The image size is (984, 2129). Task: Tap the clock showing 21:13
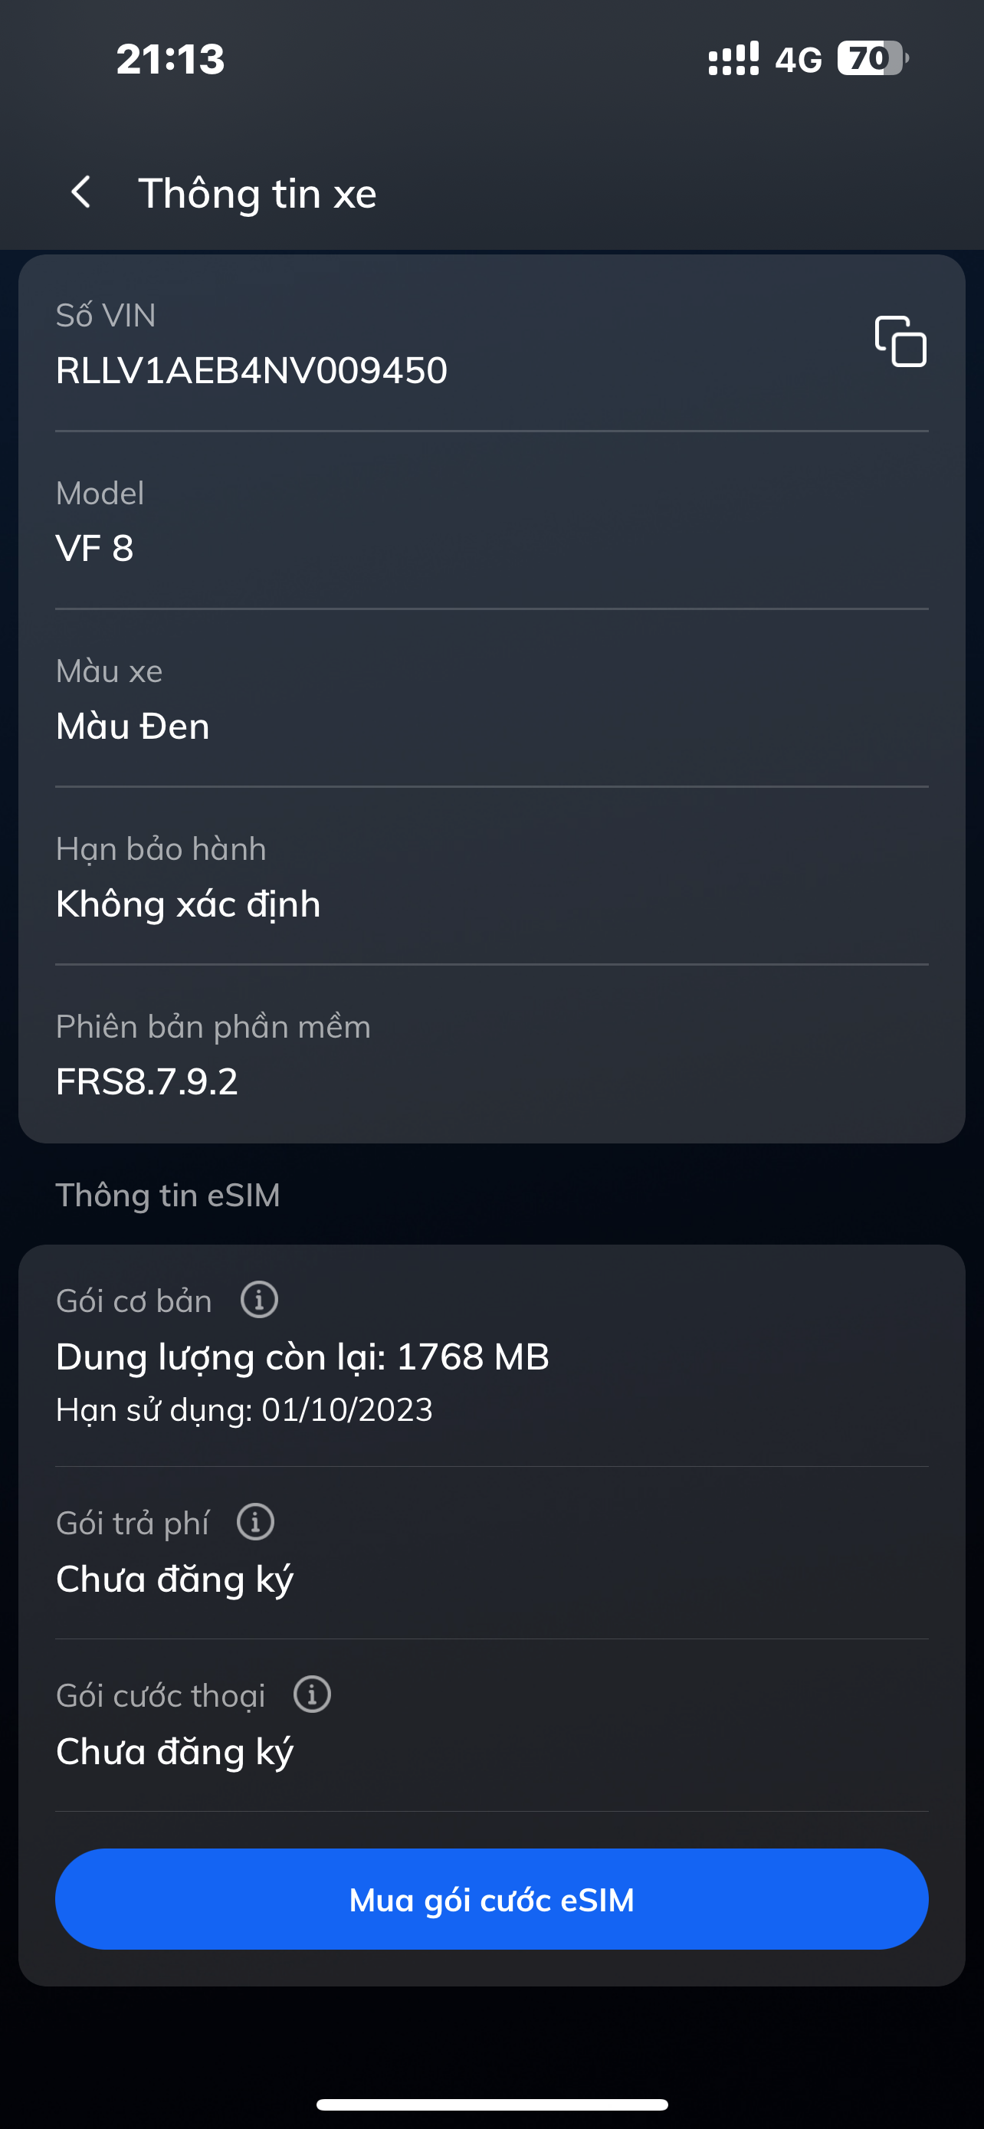(x=170, y=59)
